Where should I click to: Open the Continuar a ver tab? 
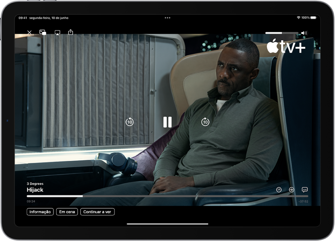pyautogui.click(x=97, y=212)
